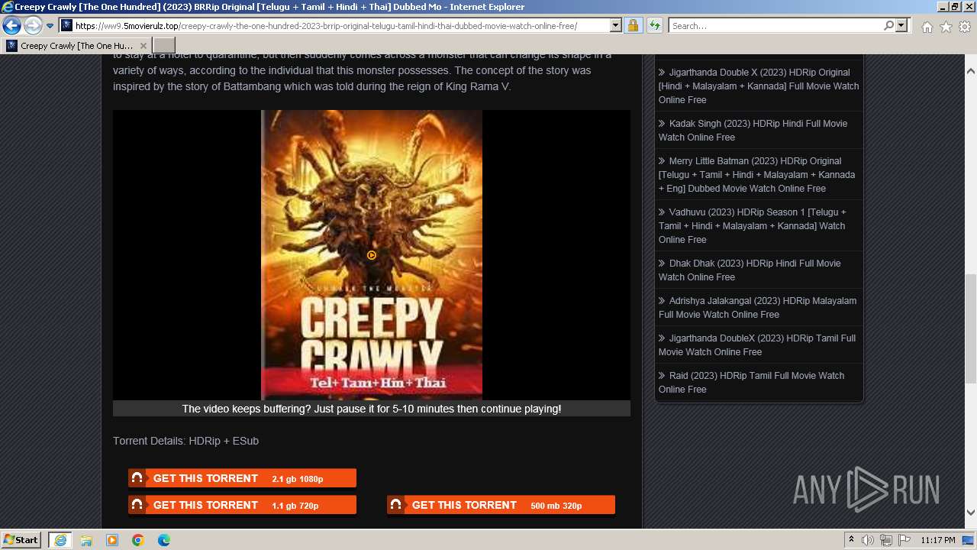Viewport: 977px width, 550px height.
Task: Open Adrishya Jalakangal Malayalam movie link
Action: click(757, 308)
